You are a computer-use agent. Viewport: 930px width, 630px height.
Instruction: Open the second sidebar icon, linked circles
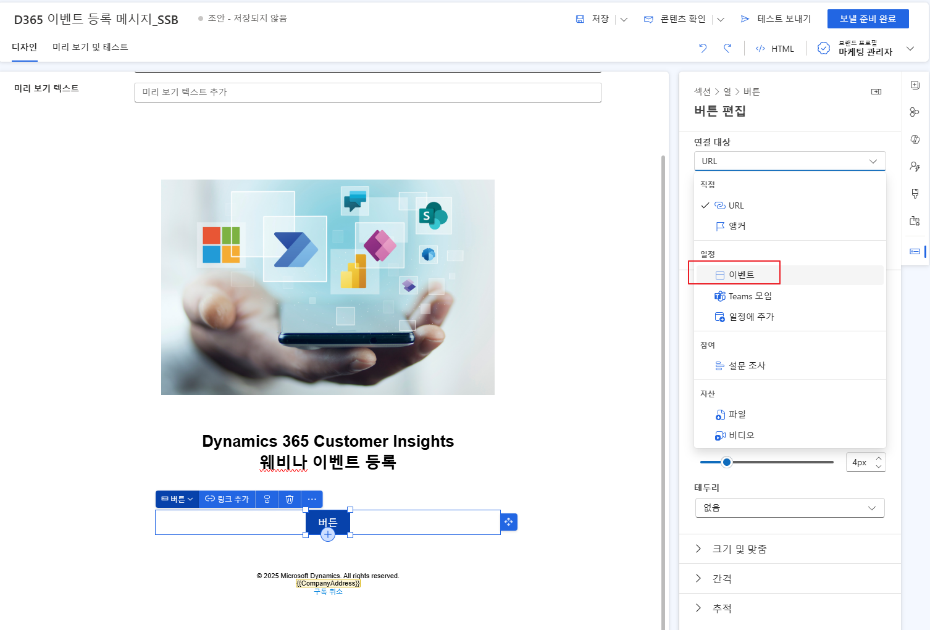(915, 112)
